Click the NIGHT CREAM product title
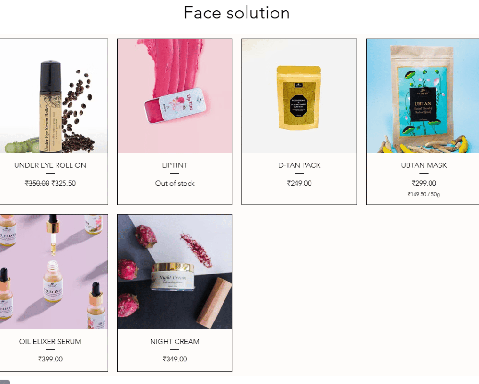The image size is (479, 384). 175,341
